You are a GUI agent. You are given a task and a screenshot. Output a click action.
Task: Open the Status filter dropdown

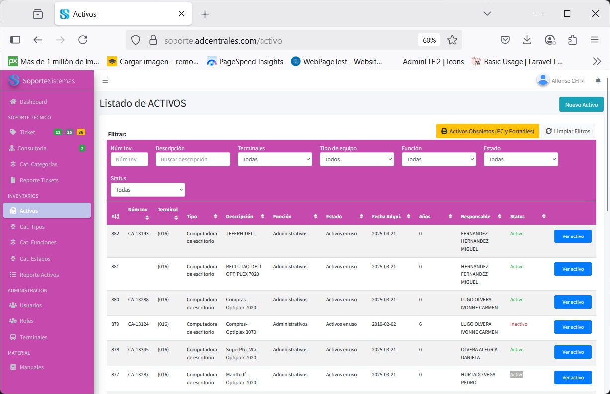pyautogui.click(x=148, y=190)
